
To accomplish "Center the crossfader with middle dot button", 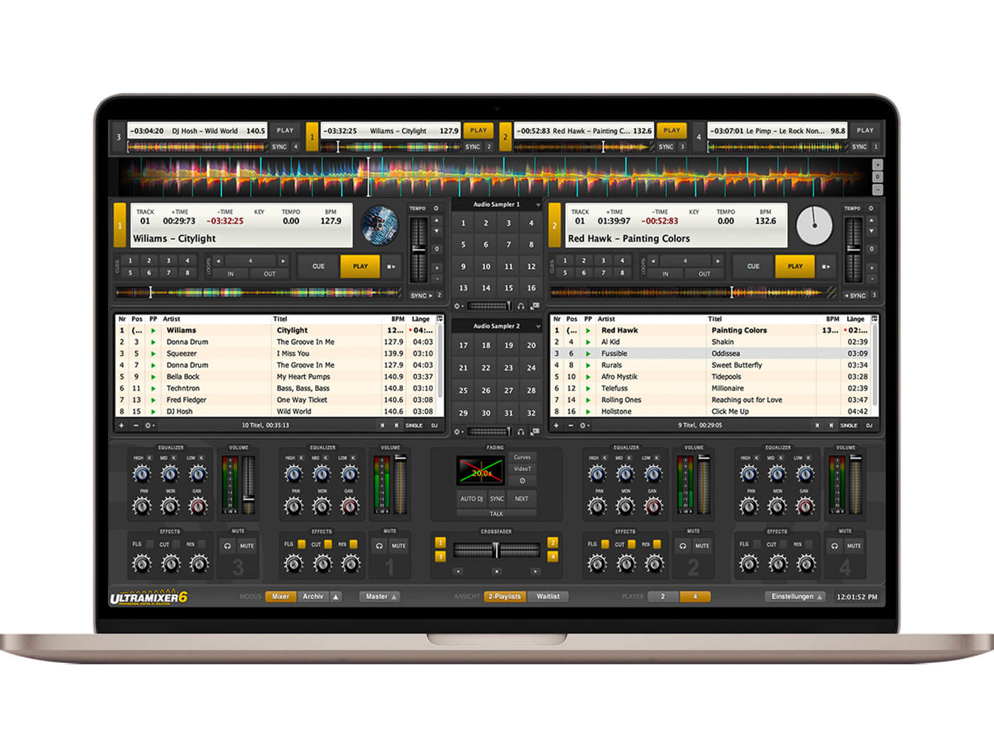I will 496,571.
